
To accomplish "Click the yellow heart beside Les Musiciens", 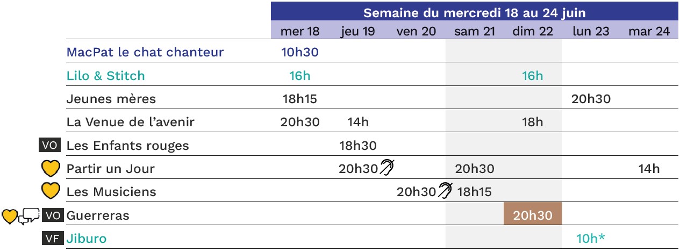I will pos(51,191).
